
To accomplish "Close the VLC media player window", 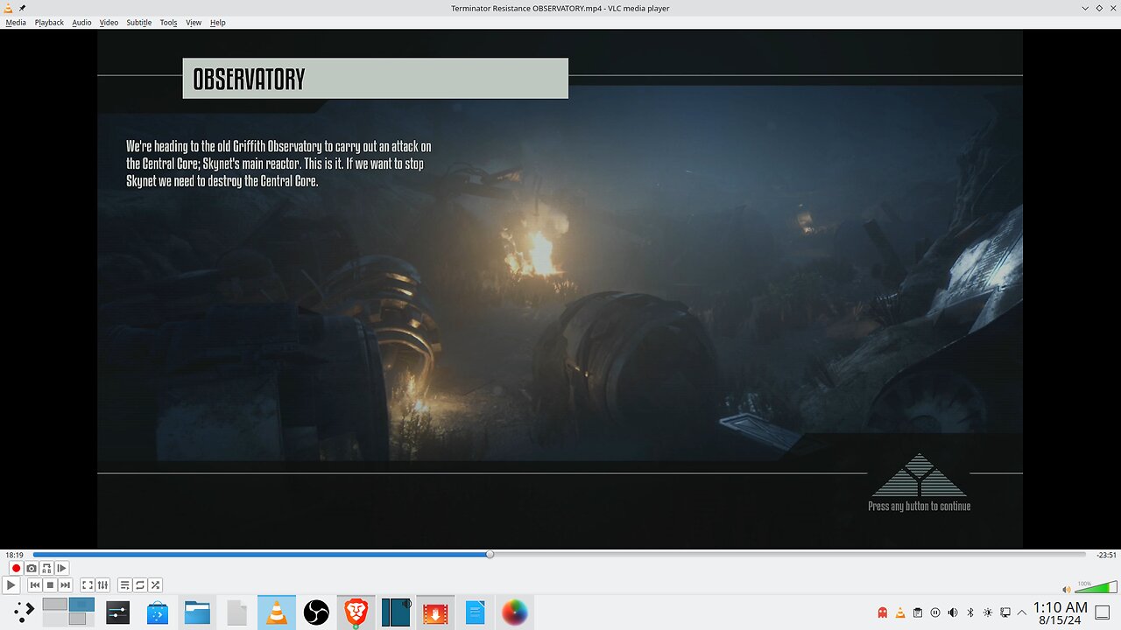I will point(1111,8).
